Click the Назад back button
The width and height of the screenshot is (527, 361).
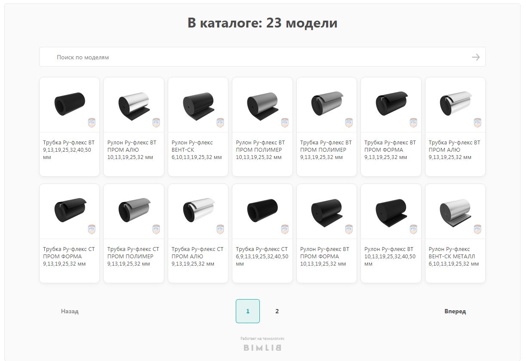click(x=70, y=311)
